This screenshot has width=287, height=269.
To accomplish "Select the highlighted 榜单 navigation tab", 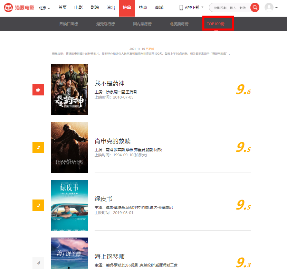I will [x=127, y=8].
